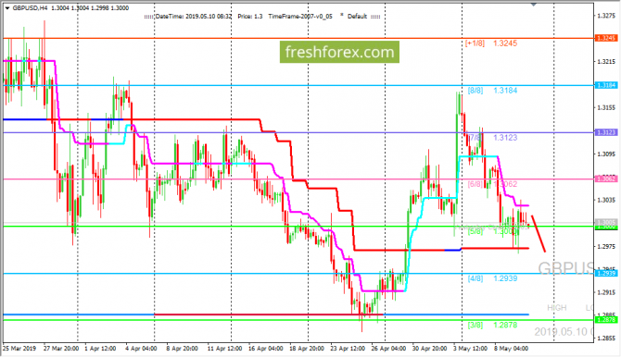This screenshot has width=621, height=357.
Task: Click the 16 Apr 04:00 time label
Action: point(265,349)
